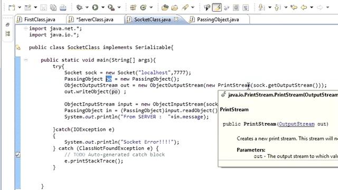Screen dimensions: 338x190
Task: Select the SocketClass.java tab
Action: click(x=152, y=20)
